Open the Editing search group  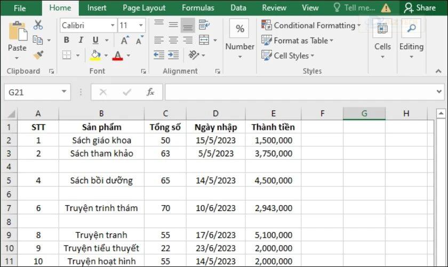click(411, 38)
